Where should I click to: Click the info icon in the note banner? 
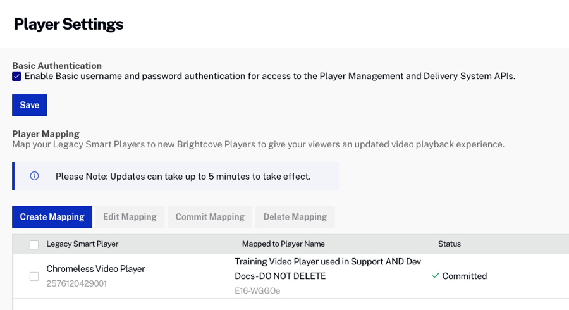pyautogui.click(x=34, y=176)
